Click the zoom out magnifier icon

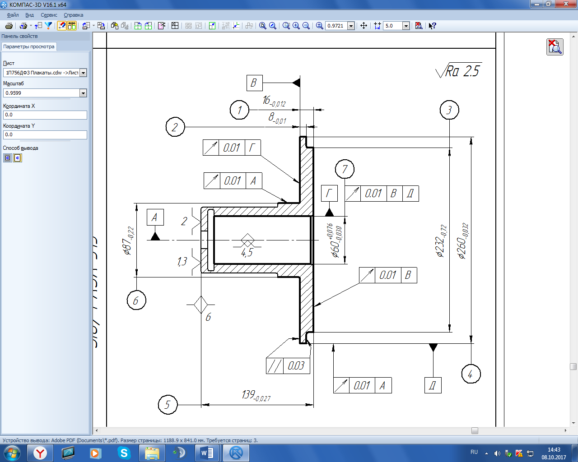pos(306,26)
